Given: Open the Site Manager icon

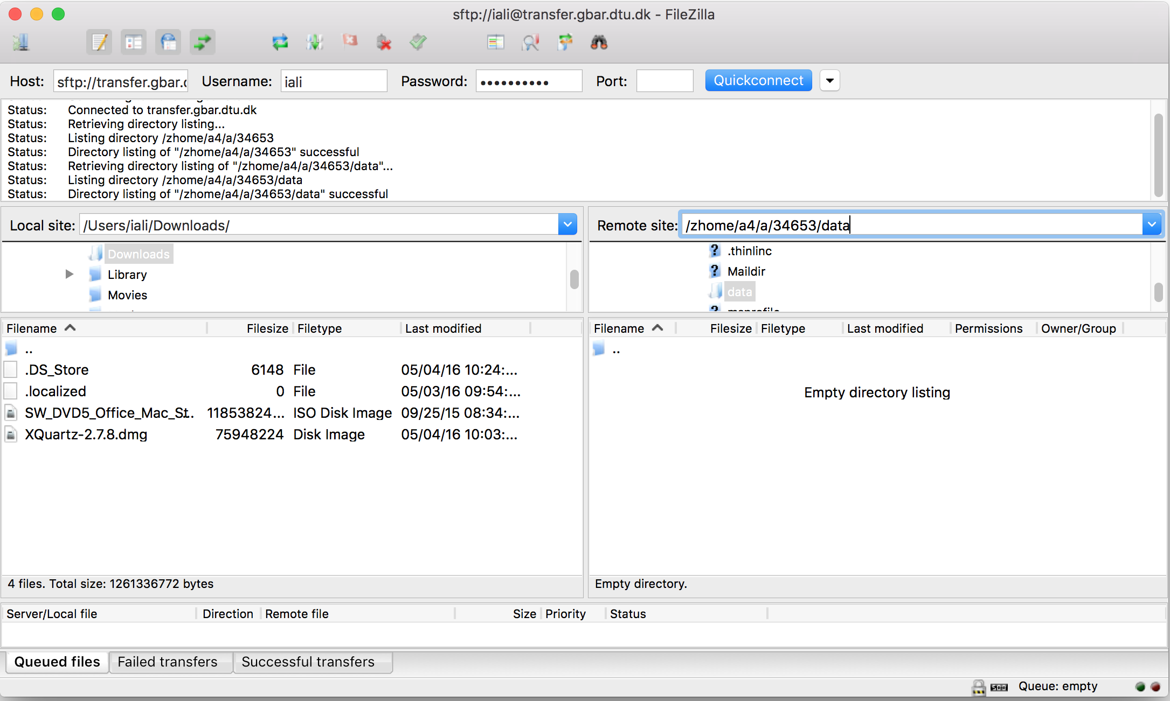Looking at the screenshot, I should point(22,42).
